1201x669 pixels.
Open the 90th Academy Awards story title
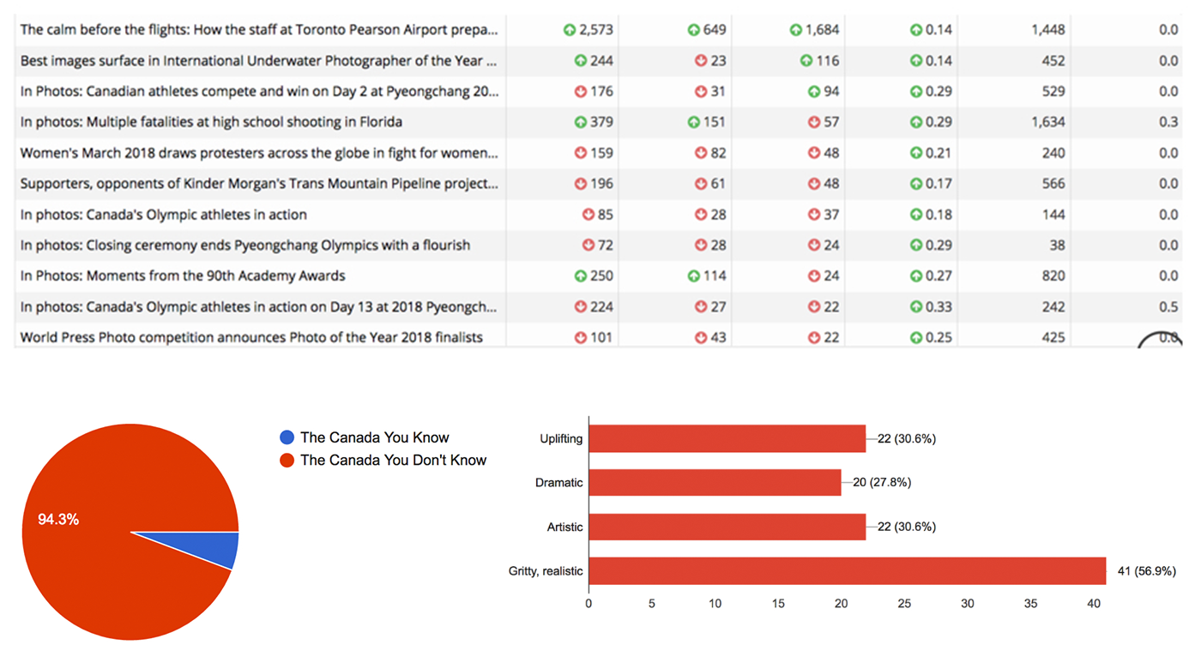pyautogui.click(x=183, y=276)
